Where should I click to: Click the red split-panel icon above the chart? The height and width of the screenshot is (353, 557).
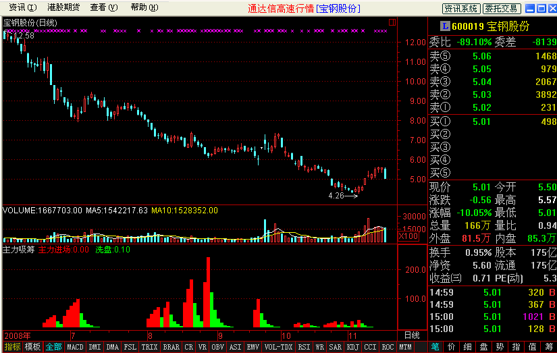click(392, 22)
